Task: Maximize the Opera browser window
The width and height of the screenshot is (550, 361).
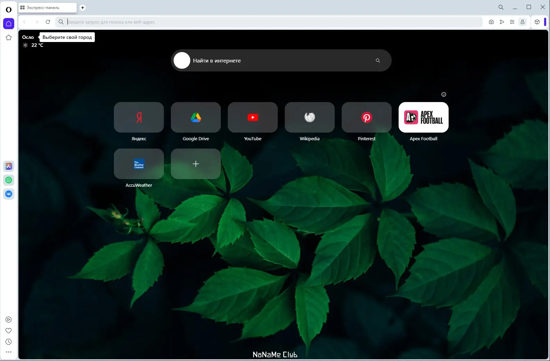Action: [529, 7]
